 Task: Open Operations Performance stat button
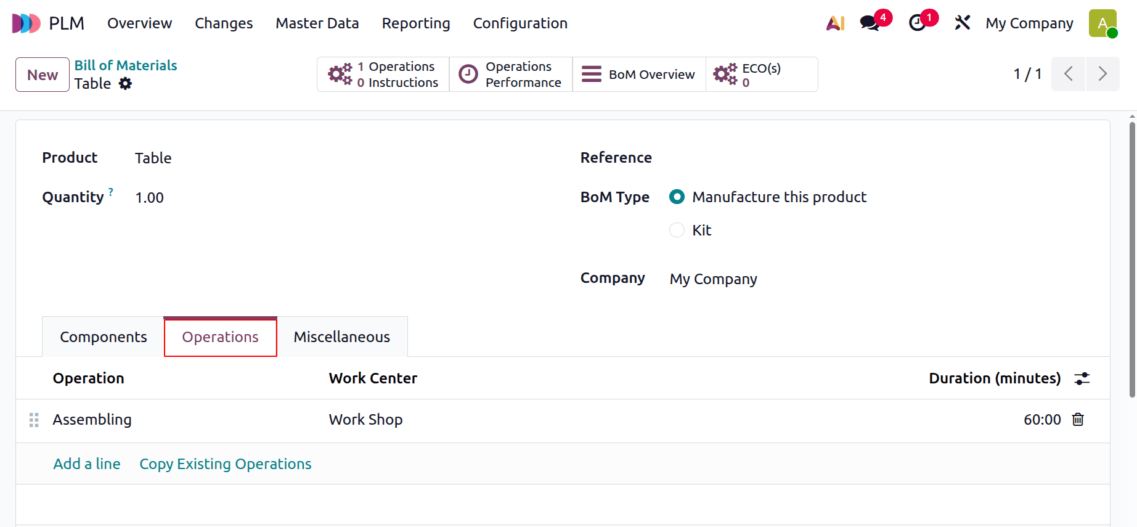point(511,75)
